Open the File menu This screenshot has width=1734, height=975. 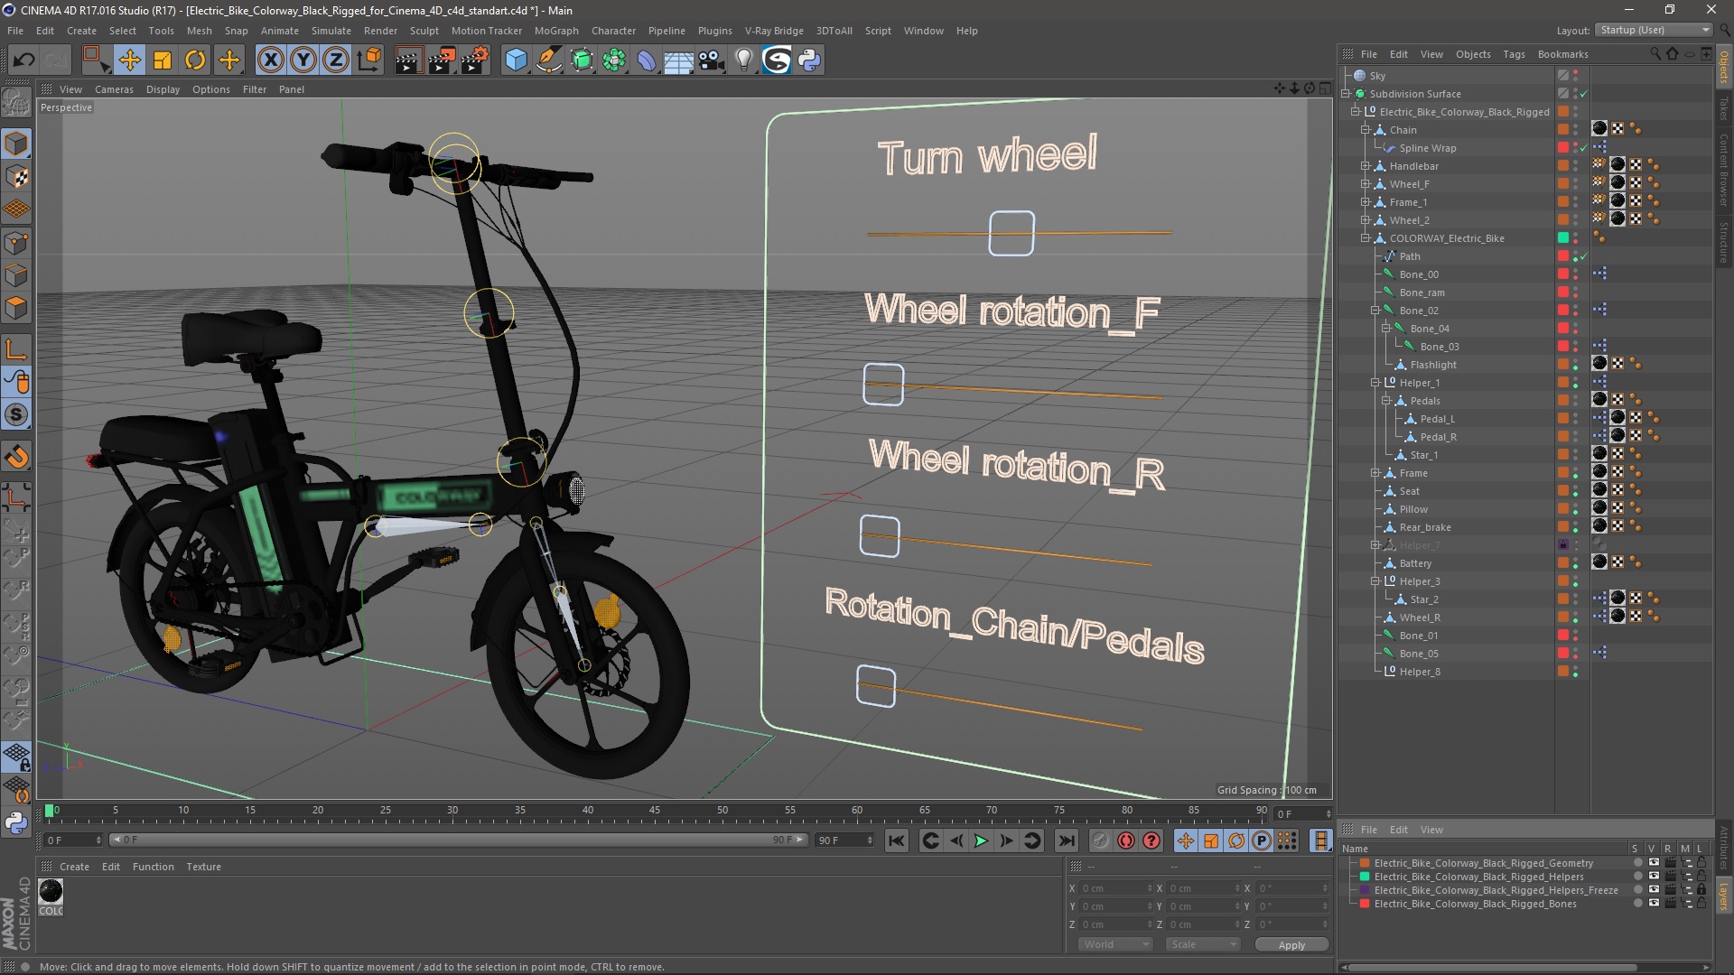click(x=15, y=31)
